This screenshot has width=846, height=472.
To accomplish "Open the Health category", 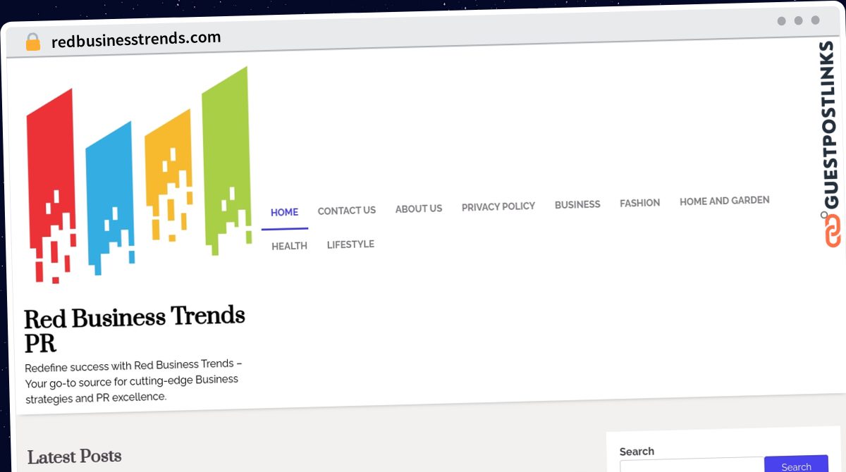I will click(x=289, y=246).
